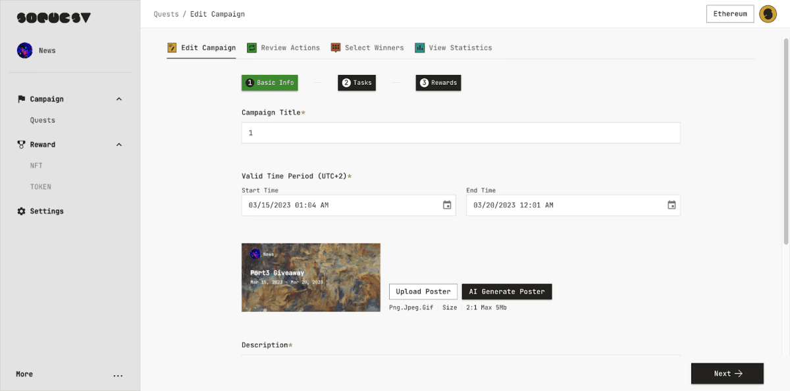Click the Settings gear icon

click(x=21, y=211)
